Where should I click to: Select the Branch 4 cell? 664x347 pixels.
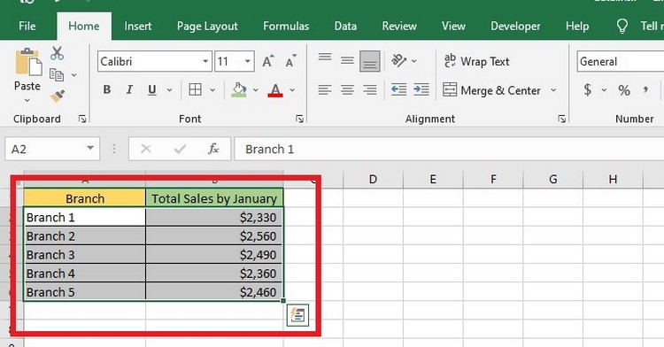[84, 274]
